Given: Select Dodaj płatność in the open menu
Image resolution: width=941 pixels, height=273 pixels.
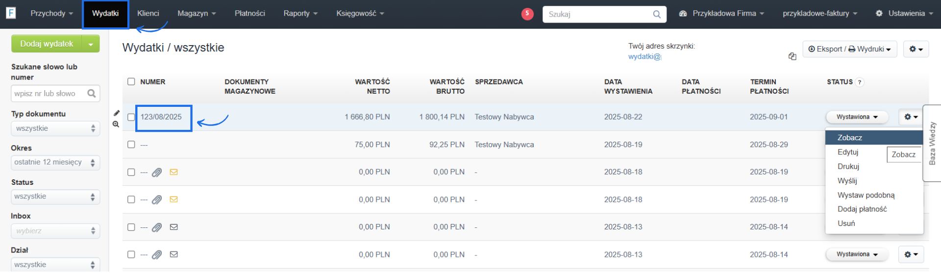Looking at the screenshot, I should pyautogui.click(x=862, y=209).
